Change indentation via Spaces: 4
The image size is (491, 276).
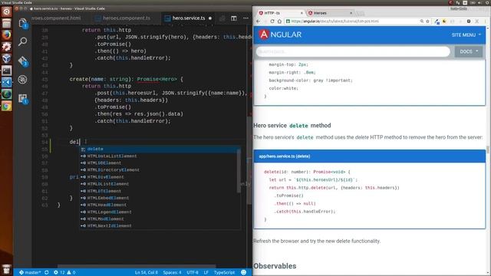coord(172,272)
